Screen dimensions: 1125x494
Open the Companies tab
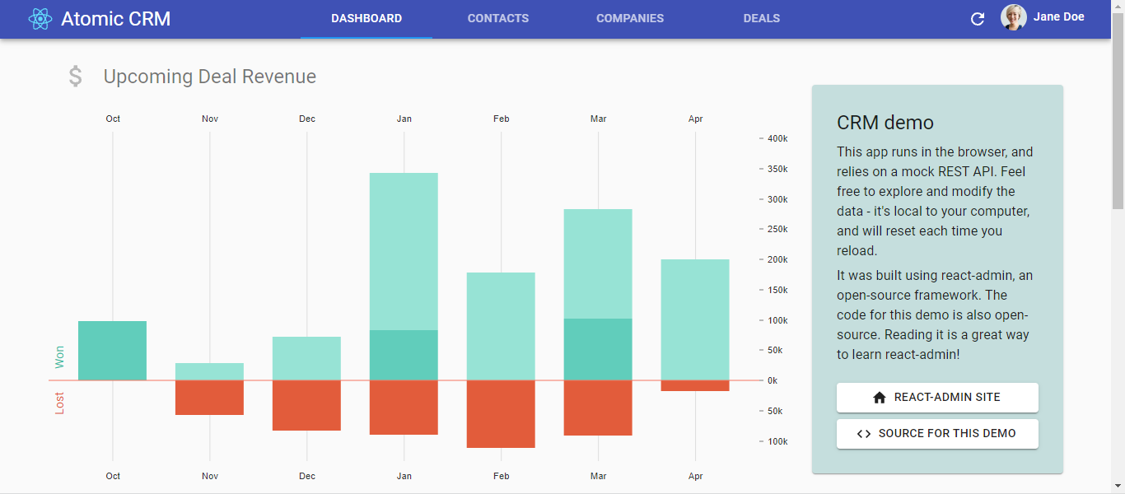[x=630, y=18]
